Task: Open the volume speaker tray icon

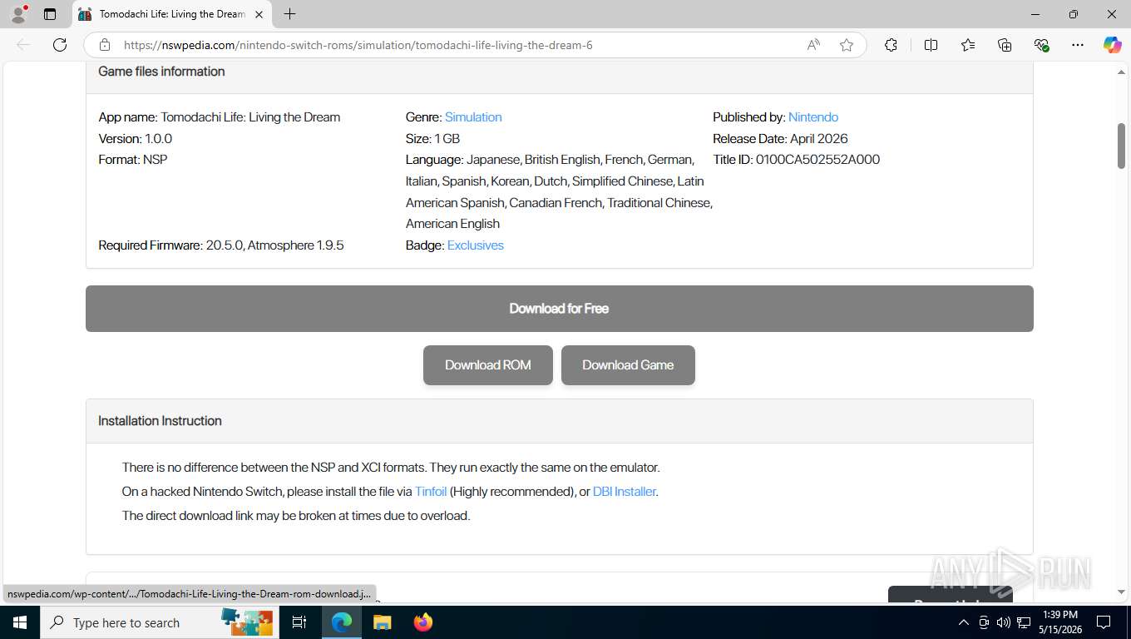Action: click(1003, 622)
